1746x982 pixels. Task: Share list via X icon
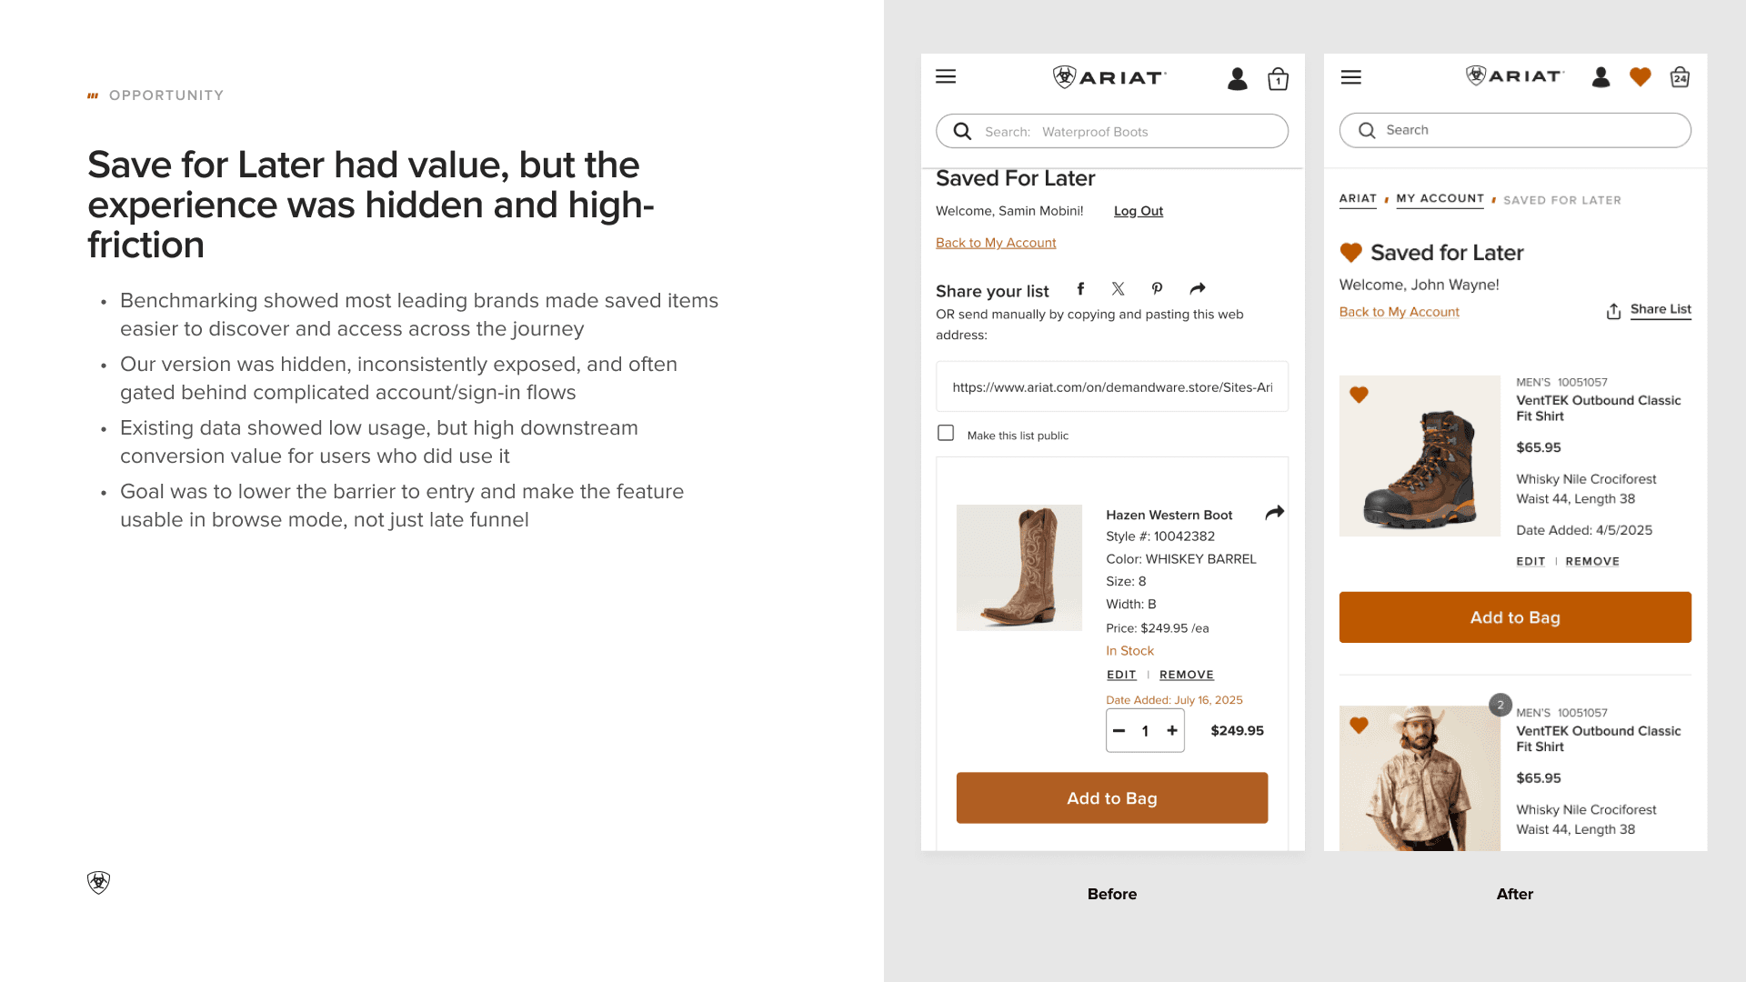(x=1119, y=288)
